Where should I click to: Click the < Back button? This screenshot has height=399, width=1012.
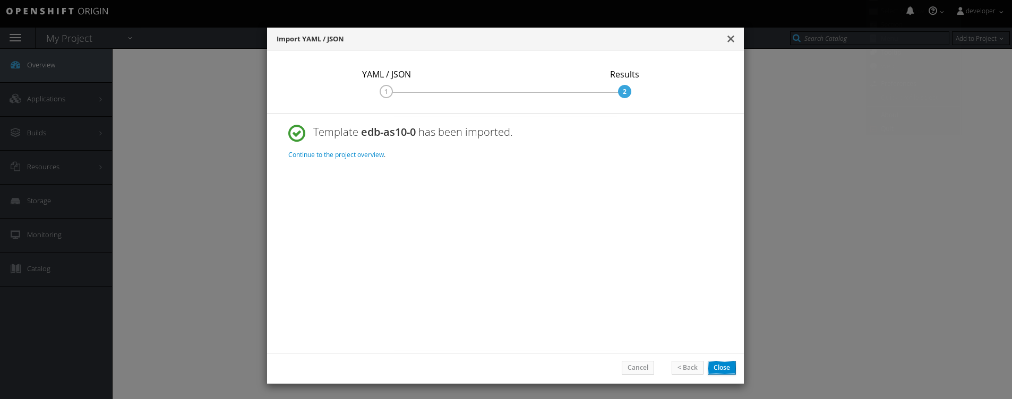687,368
